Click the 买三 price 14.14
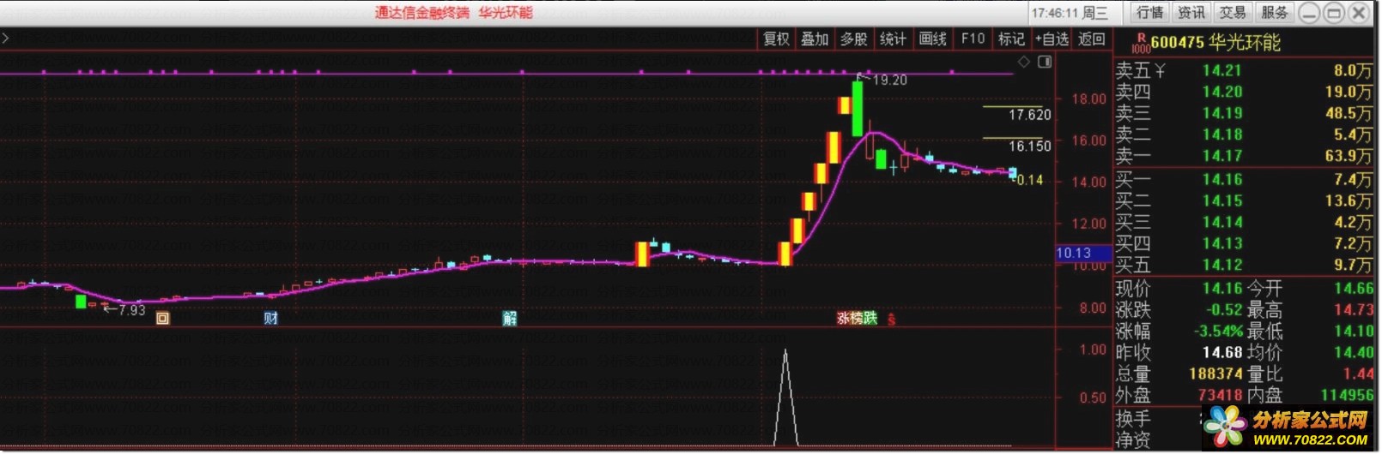This screenshot has width=1382, height=454. click(1222, 222)
